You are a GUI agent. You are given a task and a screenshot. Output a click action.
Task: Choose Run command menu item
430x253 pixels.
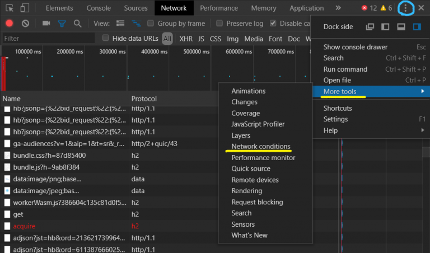[371, 69]
